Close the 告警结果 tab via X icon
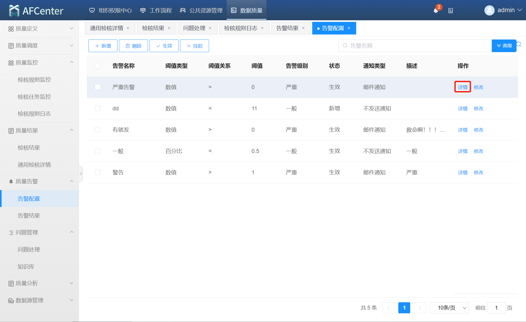This screenshot has height=322, width=526. (303, 28)
